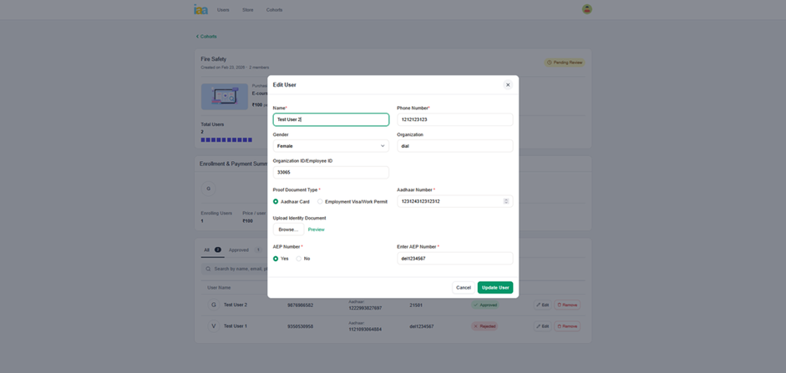Image resolution: width=786 pixels, height=373 pixels.
Task: Open the Users menu in navbar
Action: [223, 10]
